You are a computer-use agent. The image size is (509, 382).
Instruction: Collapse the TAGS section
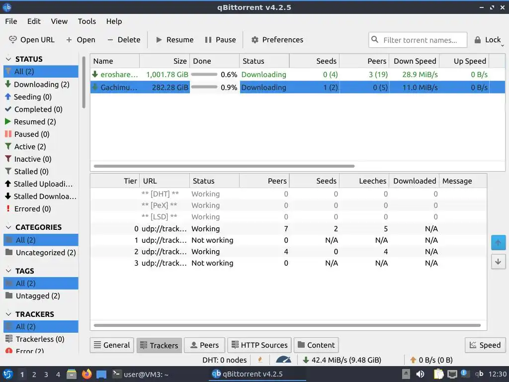click(x=9, y=271)
